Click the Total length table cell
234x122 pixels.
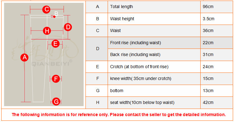pyautogui.click(x=154, y=7)
